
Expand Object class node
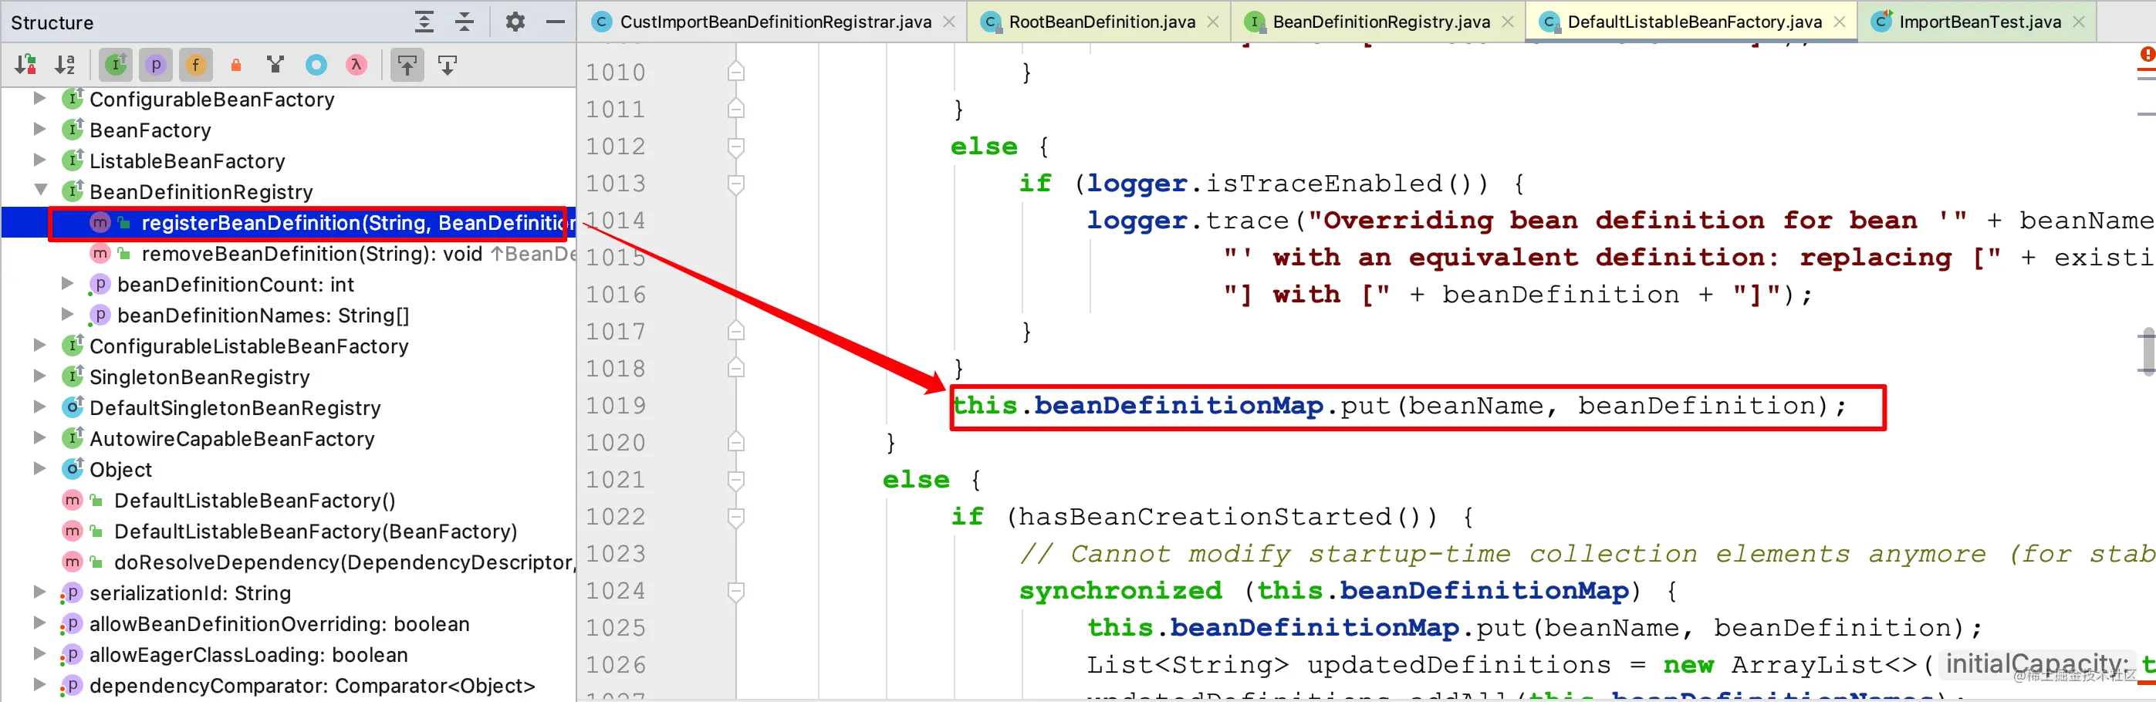pos(39,468)
